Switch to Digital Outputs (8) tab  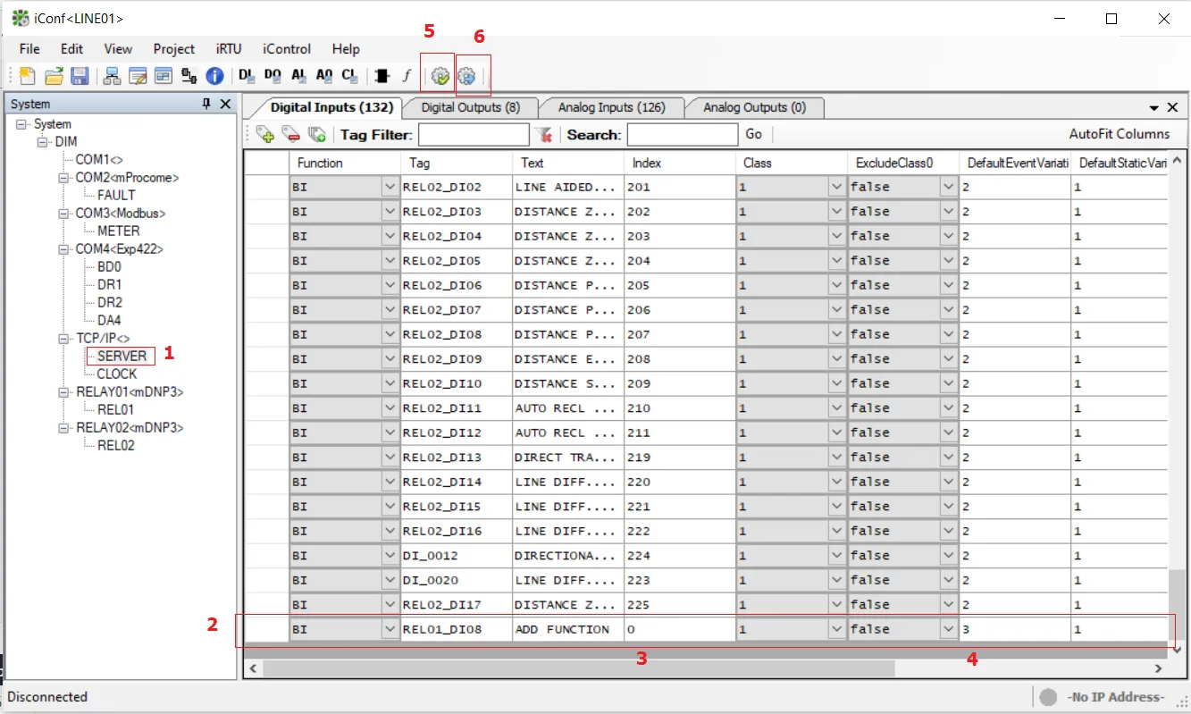(x=471, y=107)
